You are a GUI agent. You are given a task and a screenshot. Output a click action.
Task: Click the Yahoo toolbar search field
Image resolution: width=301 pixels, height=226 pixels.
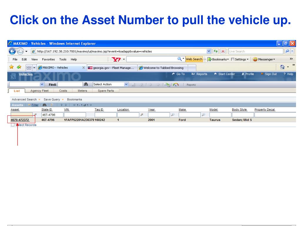(152, 59)
